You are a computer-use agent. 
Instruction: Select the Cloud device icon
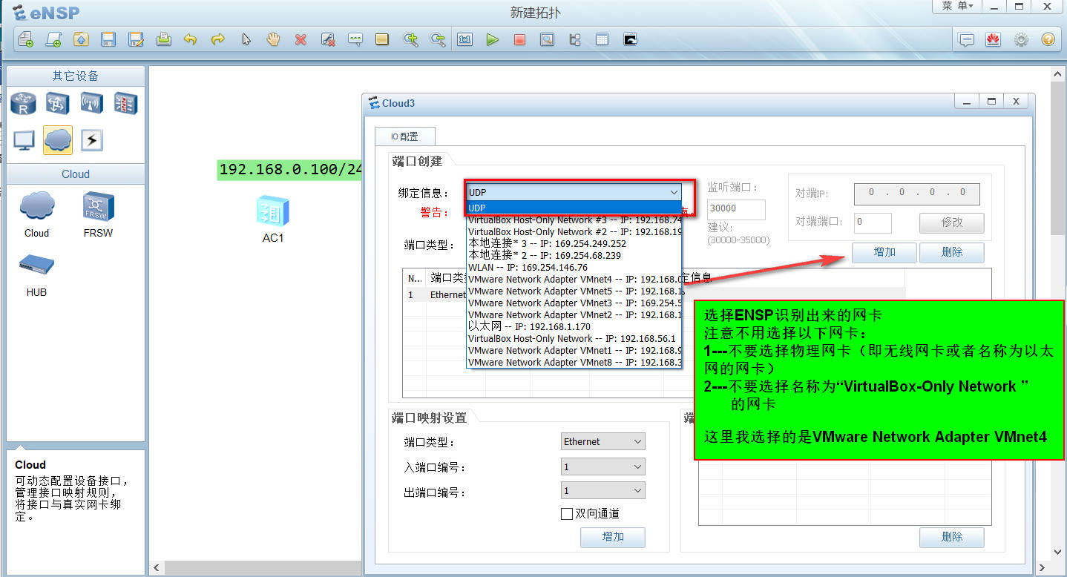[x=36, y=205]
